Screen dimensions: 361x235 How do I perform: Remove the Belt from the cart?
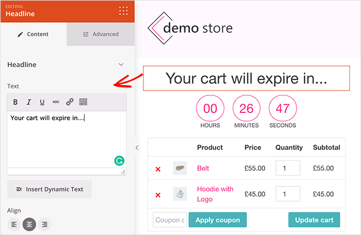click(158, 169)
